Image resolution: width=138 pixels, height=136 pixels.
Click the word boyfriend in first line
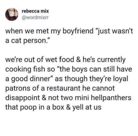(78, 31)
